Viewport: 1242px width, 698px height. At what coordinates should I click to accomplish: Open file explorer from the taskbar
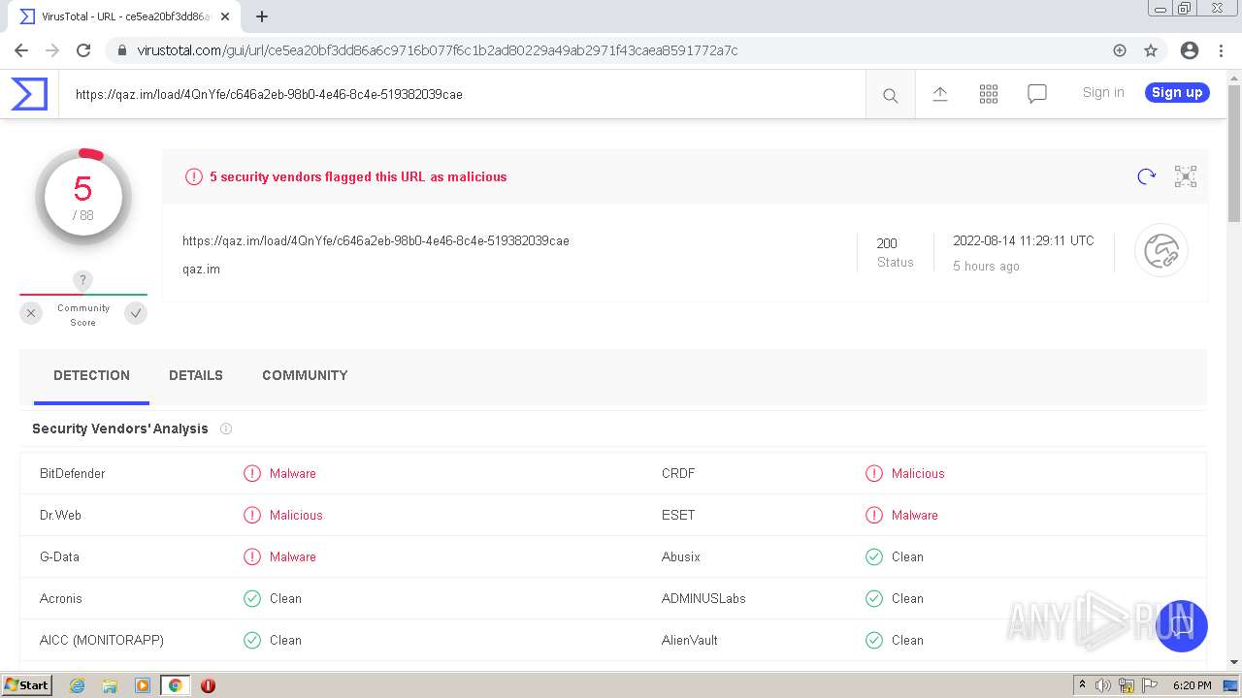[110, 685]
